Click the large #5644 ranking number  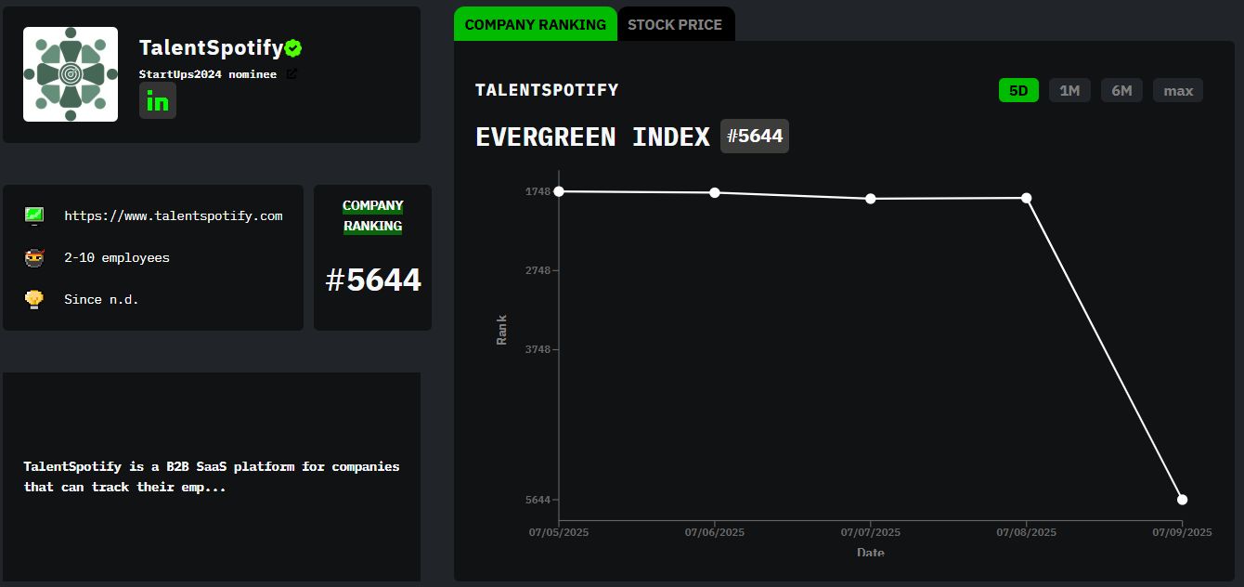(373, 280)
